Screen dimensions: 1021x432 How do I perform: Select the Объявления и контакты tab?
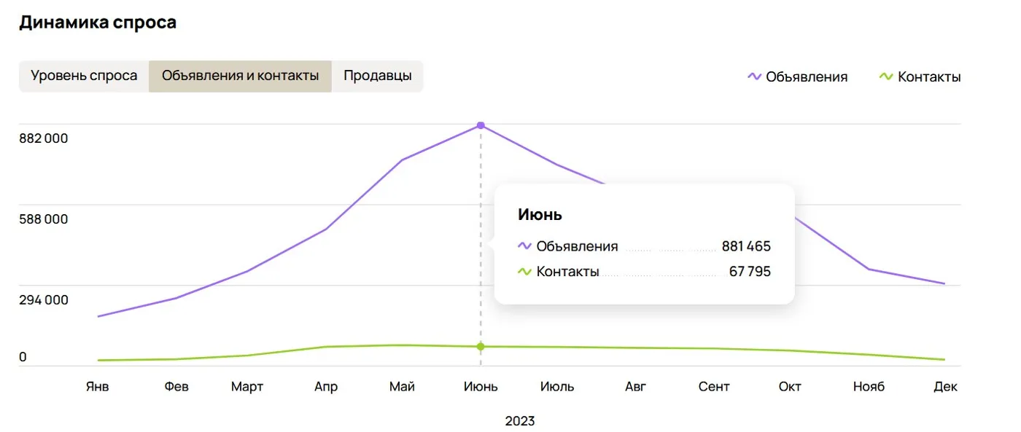tap(240, 76)
